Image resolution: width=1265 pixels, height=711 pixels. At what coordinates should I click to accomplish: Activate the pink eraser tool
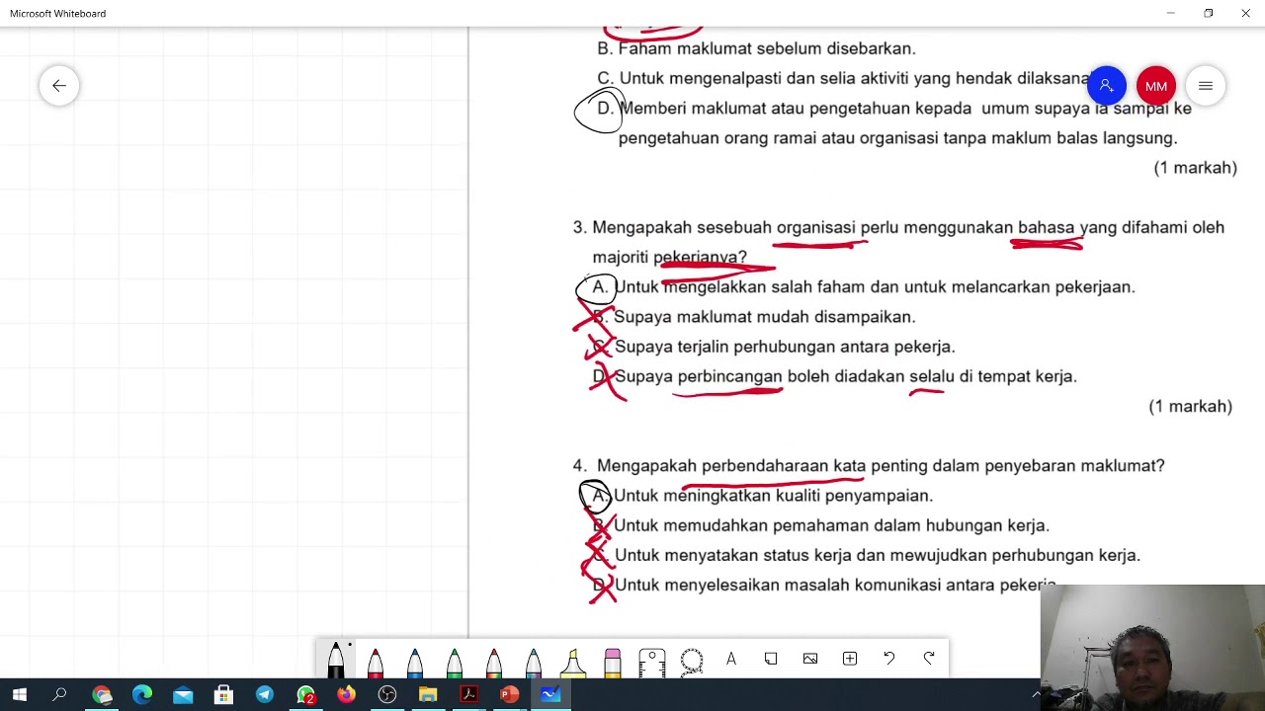613,661
